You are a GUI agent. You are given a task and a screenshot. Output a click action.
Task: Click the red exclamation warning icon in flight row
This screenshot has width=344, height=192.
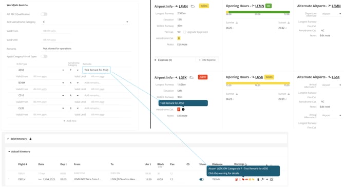pos(240,179)
